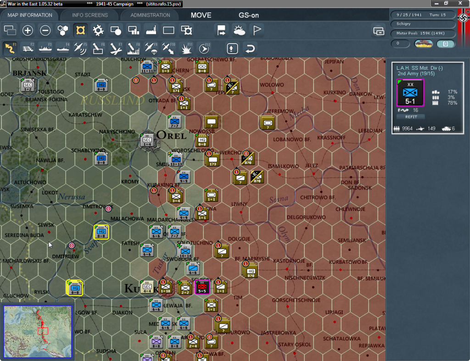Image resolution: width=470 pixels, height=361 pixels.
Task: Toggle the hex grid display
Action: tap(63, 30)
